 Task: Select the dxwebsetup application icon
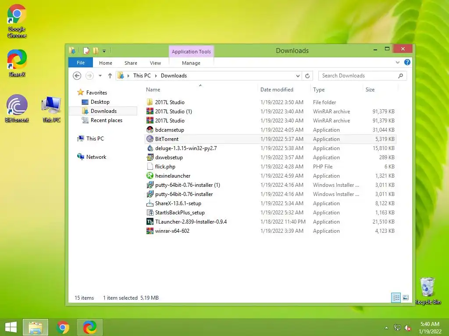point(150,157)
